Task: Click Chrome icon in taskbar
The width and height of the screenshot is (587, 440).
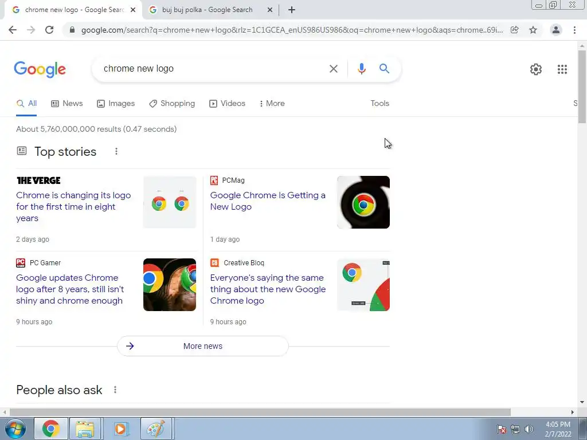Action: click(x=51, y=429)
